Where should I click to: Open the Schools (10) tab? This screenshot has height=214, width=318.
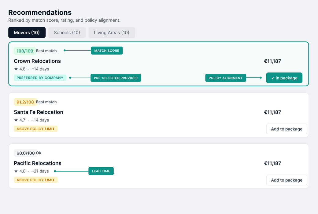tap(67, 32)
